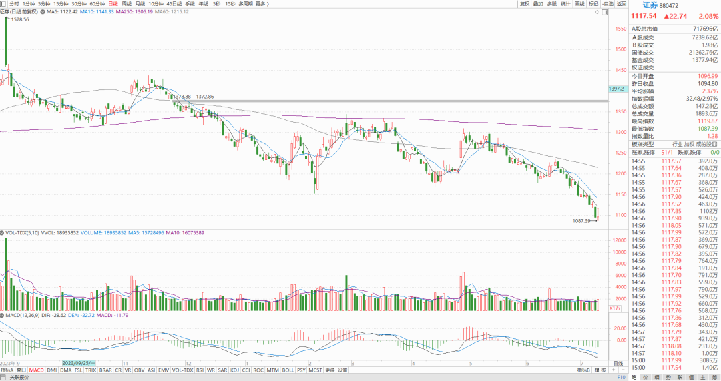Switch to the 细 detail tab

[x=657, y=377]
